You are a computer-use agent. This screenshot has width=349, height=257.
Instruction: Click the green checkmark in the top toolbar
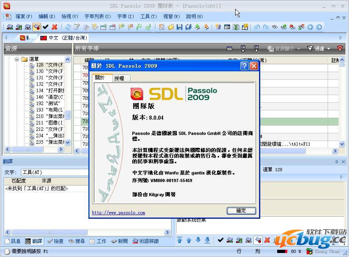click(x=46, y=27)
